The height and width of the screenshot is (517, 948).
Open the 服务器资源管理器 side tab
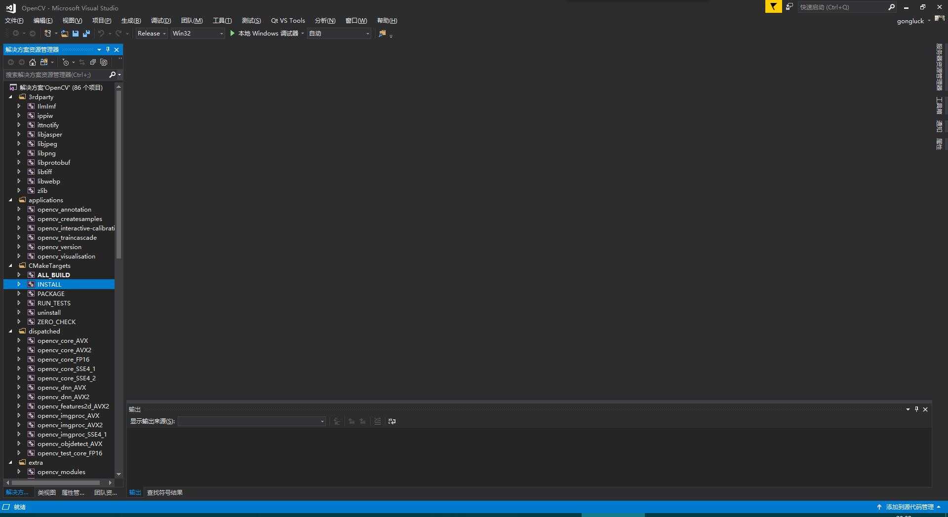939,67
